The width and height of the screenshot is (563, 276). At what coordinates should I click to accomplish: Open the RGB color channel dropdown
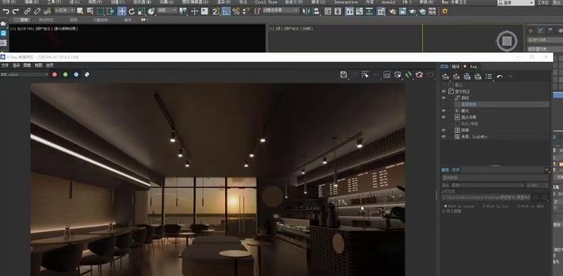[x=25, y=74]
